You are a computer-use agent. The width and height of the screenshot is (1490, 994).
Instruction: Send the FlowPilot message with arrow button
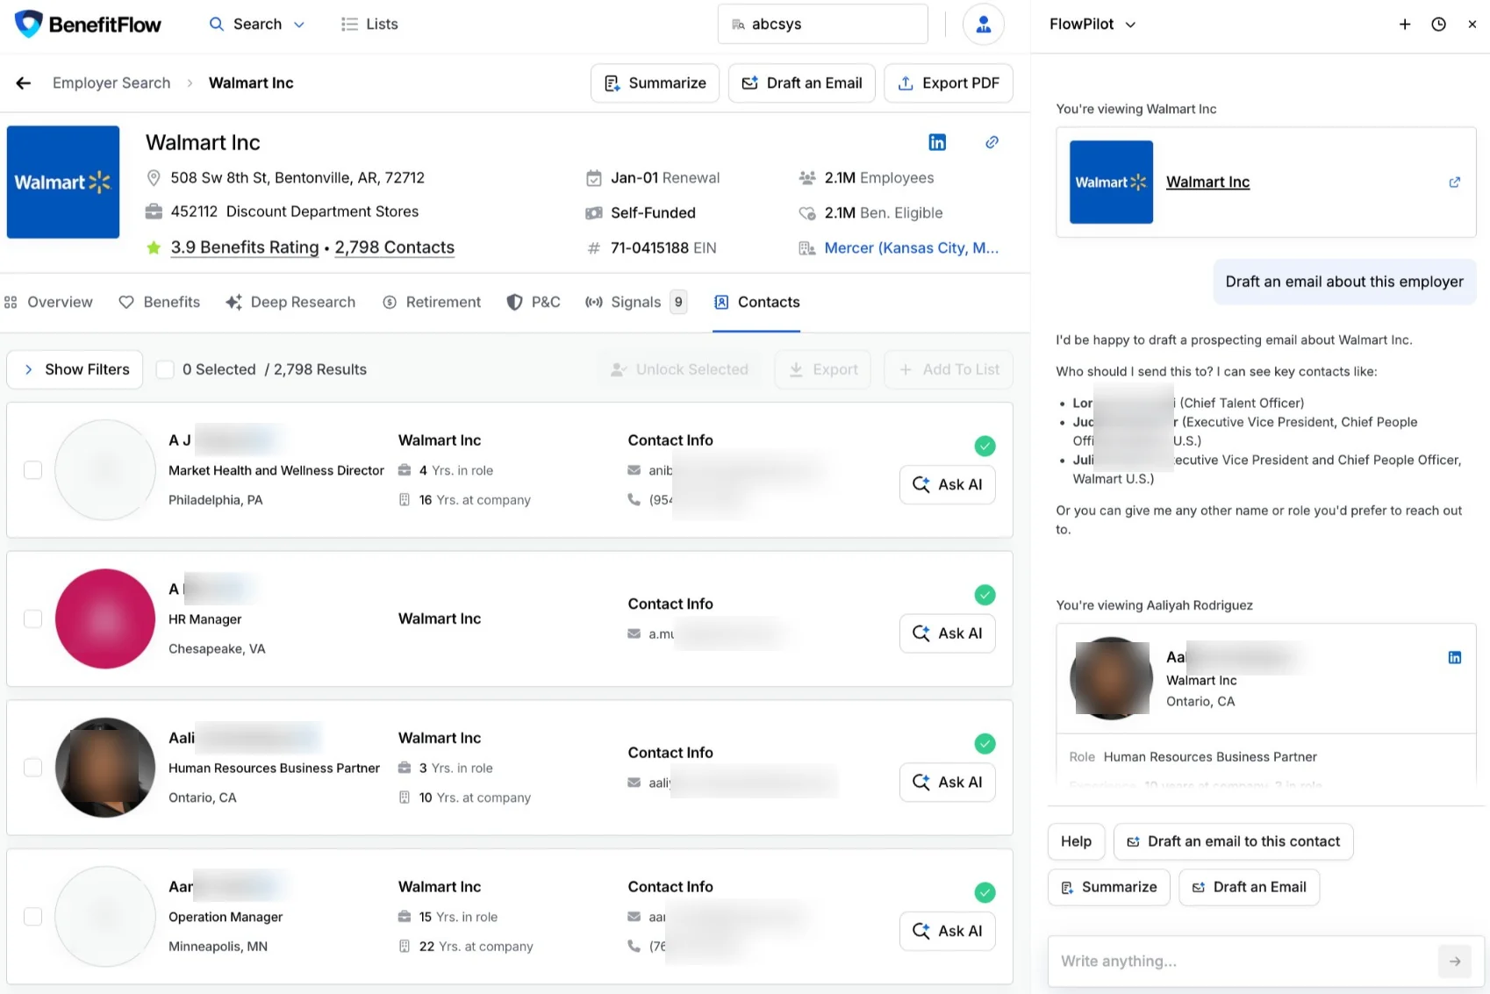pyautogui.click(x=1454, y=961)
